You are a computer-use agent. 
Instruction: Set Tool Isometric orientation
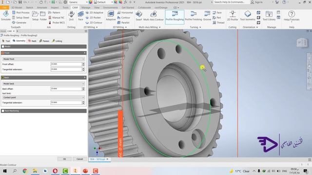click(248, 16)
